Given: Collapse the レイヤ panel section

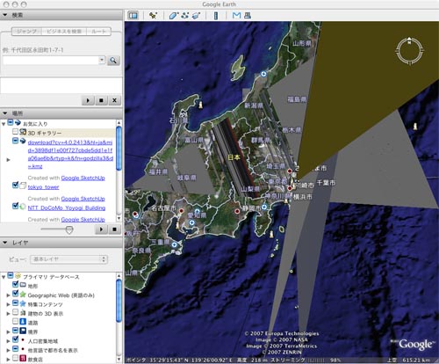Looking at the screenshot, I should point(5,243).
